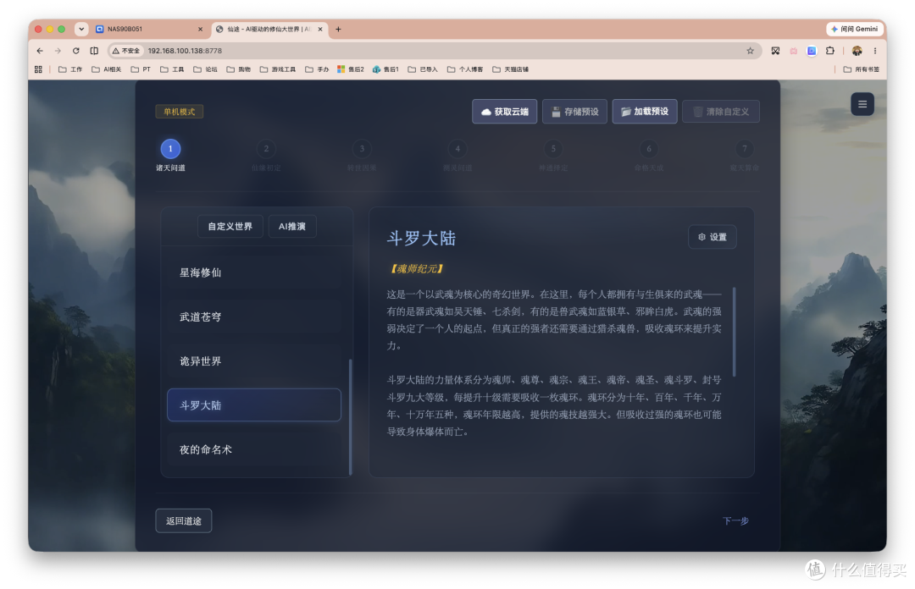Close the 仙途 browser tab
Screen dimensions: 915x589
pos(320,29)
